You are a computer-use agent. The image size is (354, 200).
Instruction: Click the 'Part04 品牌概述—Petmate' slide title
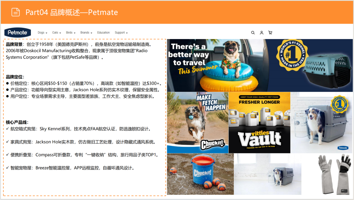click(x=71, y=12)
